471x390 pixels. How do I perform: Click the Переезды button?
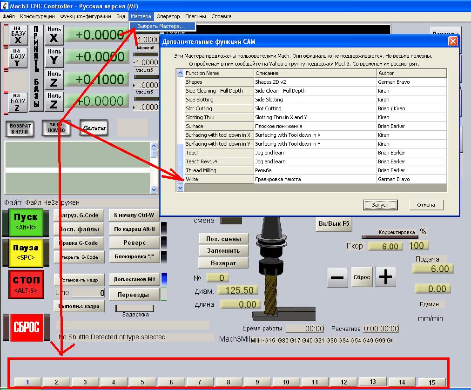point(134,295)
